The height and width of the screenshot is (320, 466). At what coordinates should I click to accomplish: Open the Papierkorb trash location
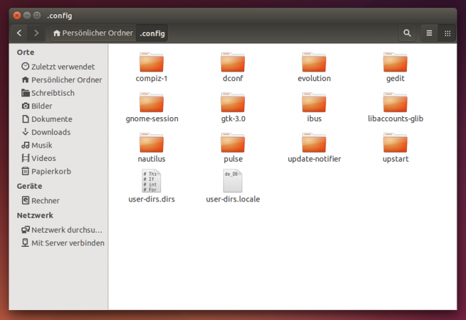coord(51,171)
